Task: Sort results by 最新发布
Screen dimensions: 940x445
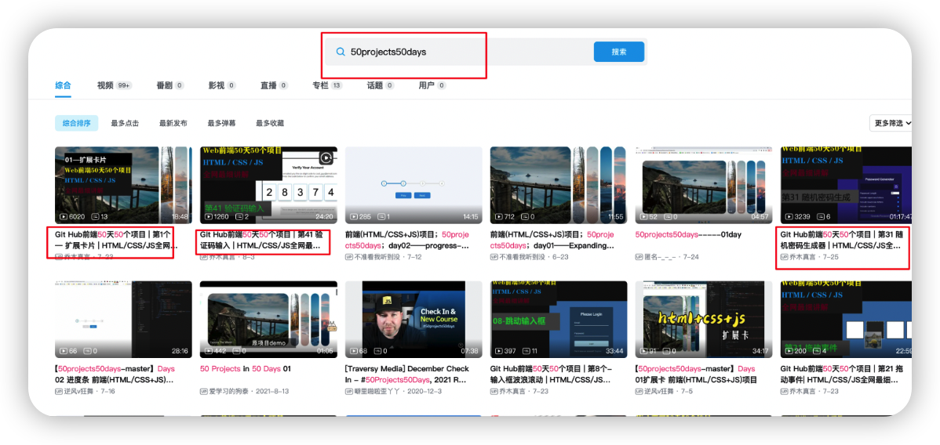Action: [x=173, y=123]
